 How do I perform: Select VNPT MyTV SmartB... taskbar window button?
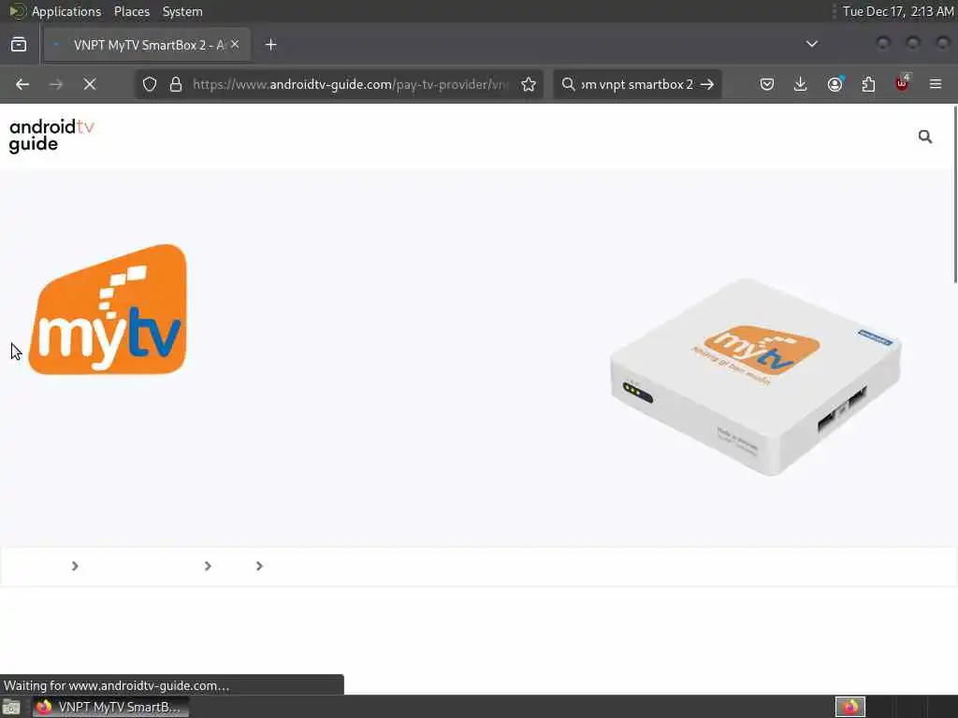(x=110, y=707)
